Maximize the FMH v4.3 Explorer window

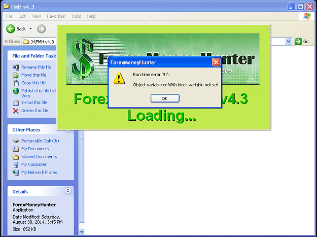300,7
